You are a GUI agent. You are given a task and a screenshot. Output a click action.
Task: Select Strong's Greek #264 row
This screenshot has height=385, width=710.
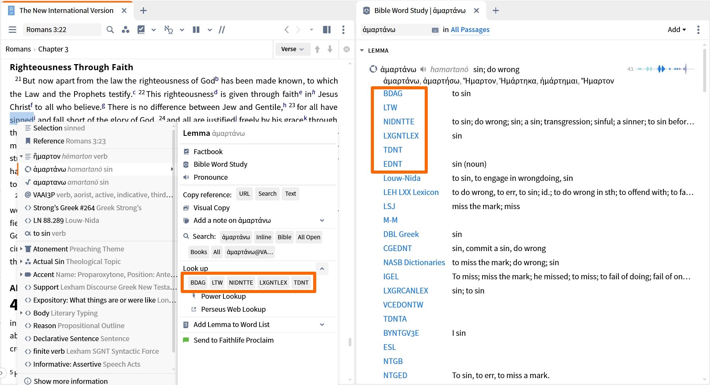pyautogui.click(x=97, y=208)
